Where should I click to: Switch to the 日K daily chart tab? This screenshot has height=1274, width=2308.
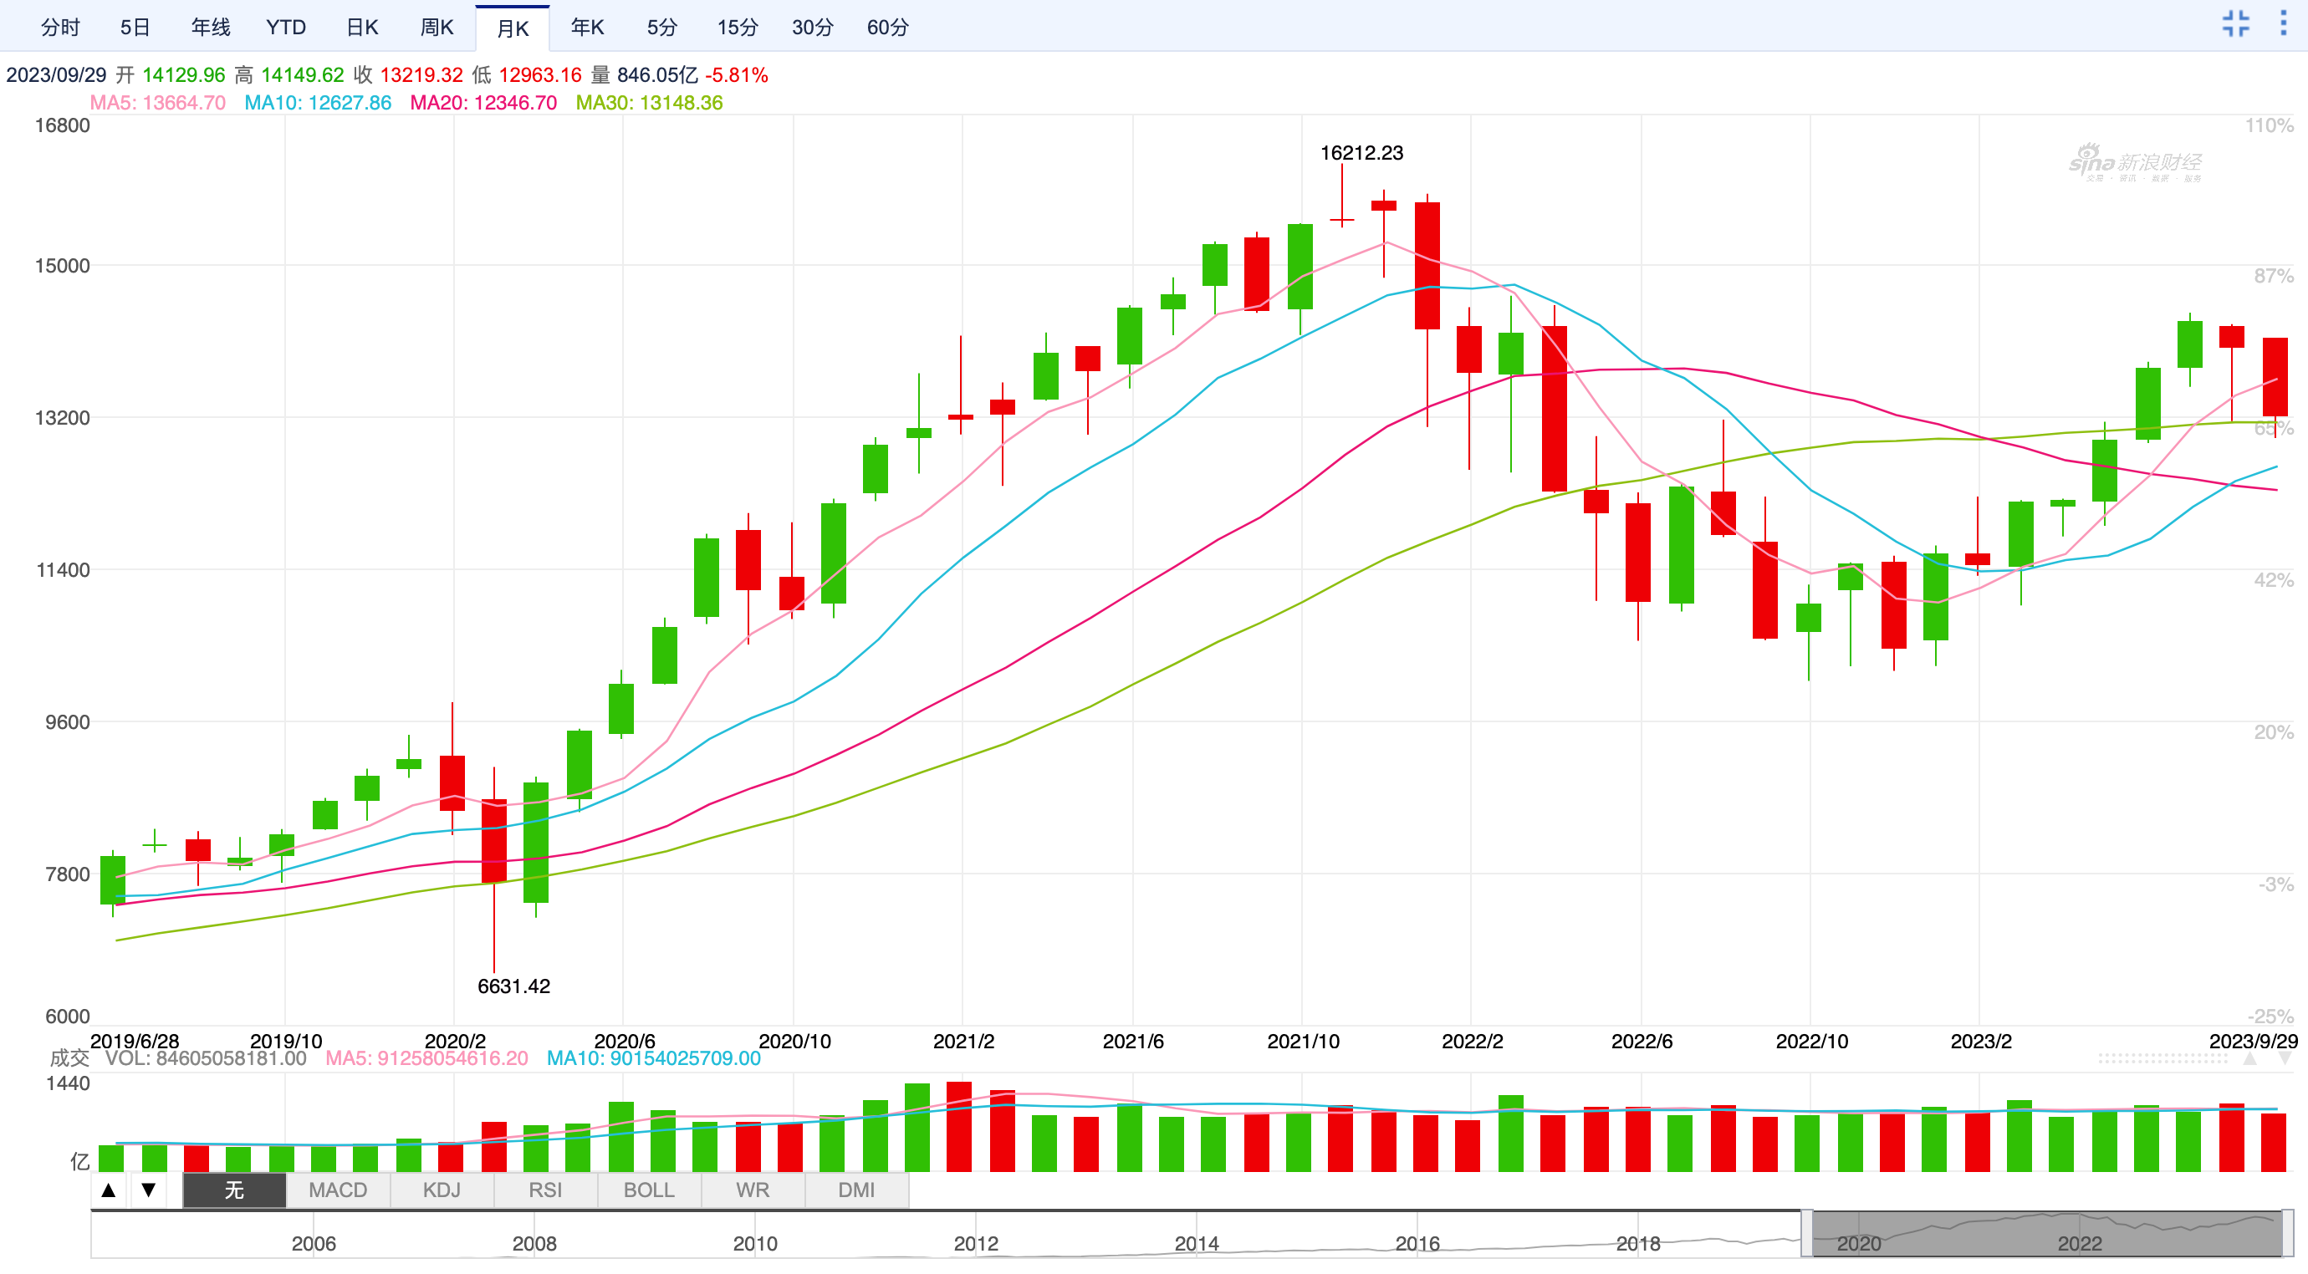point(362,28)
